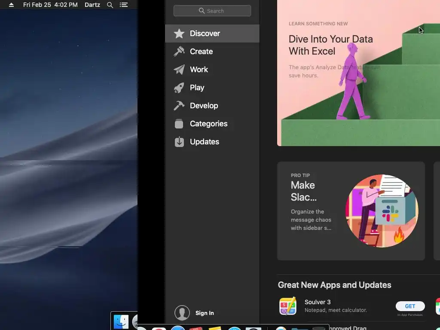This screenshot has width=440, height=330.
Task: Go to the Work section
Action: pyautogui.click(x=212, y=69)
